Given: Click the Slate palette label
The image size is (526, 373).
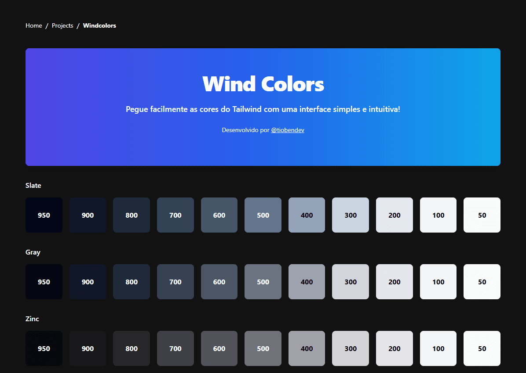Looking at the screenshot, I should click(x=33, y=186).
